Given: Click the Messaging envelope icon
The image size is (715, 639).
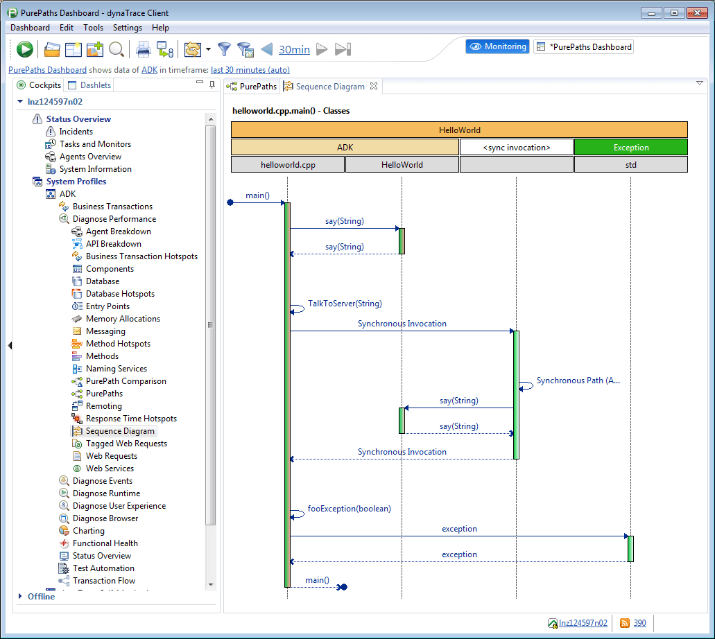Looking at the screenshot, I should (77, 331).
